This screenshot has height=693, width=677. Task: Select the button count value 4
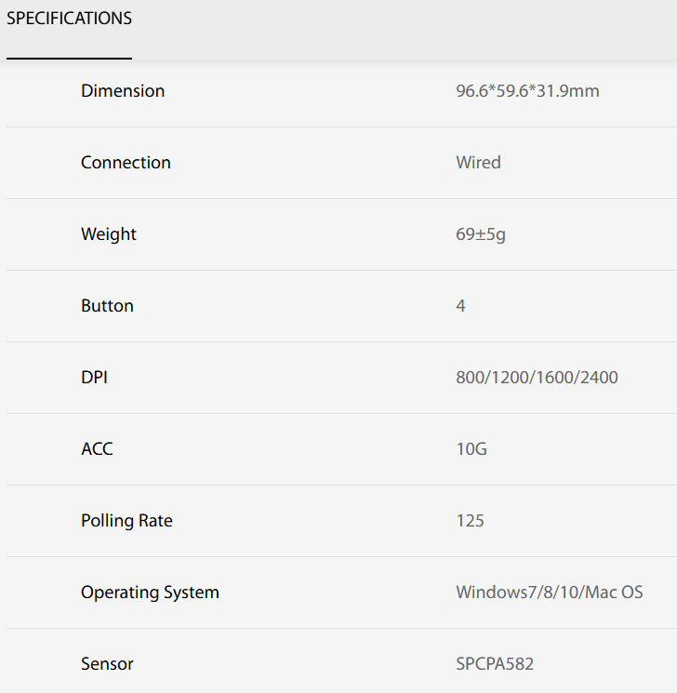[x=460, y=306]
